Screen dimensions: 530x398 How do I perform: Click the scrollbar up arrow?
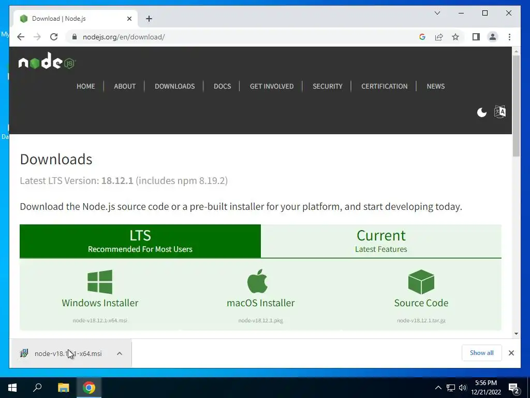click(516, 51)
